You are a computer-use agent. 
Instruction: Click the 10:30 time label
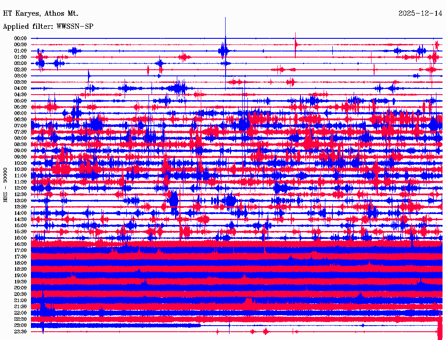tap(20, 170)
